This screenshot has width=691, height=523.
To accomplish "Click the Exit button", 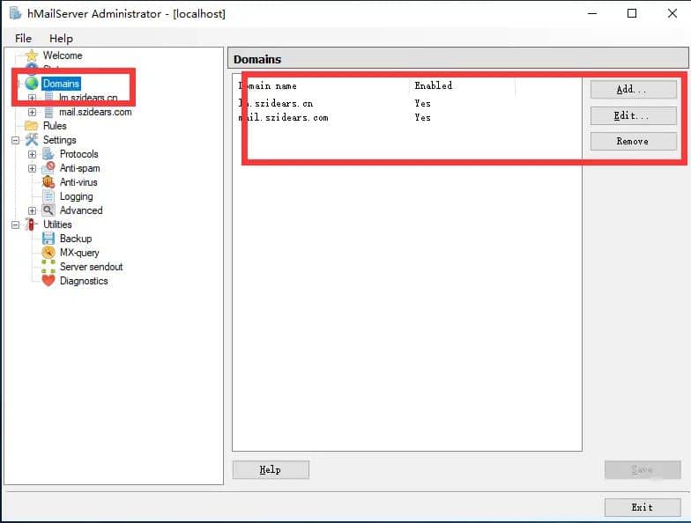I will tap(642, 507).
